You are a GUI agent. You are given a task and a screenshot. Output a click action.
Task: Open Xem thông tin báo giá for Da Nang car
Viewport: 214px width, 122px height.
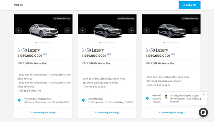click(107, 113)
